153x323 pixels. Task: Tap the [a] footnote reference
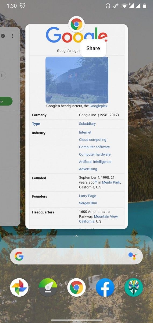point(96,182)
